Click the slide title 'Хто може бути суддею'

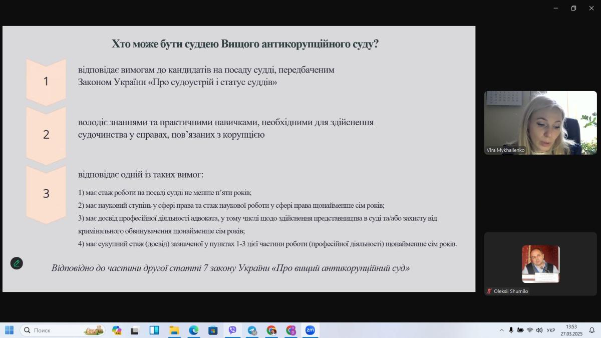(245, 44)
